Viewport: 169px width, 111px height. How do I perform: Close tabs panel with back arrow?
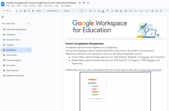point(3,17)
